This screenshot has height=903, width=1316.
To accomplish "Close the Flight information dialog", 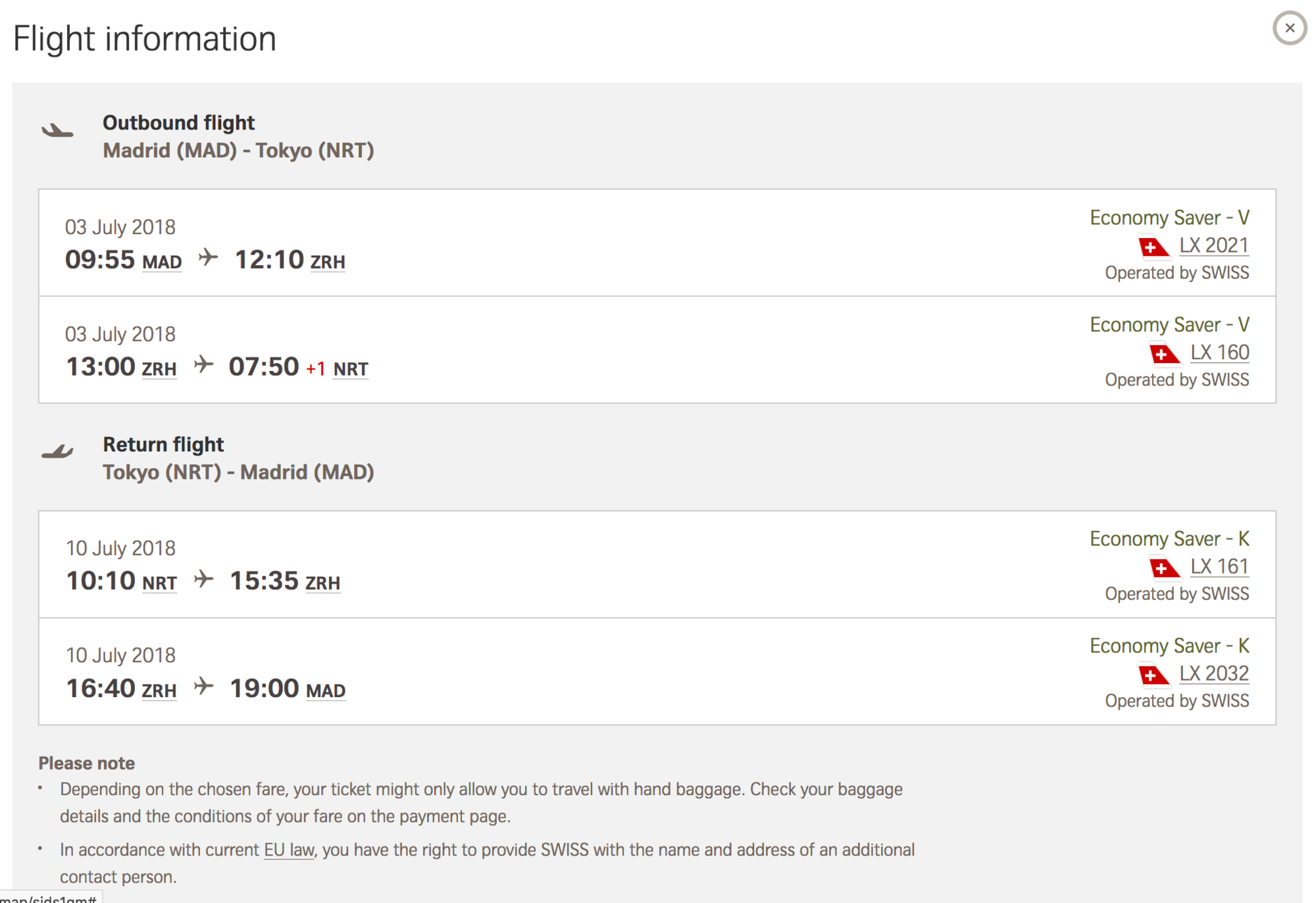I will pyautogui.click(x=1289, y=28).
